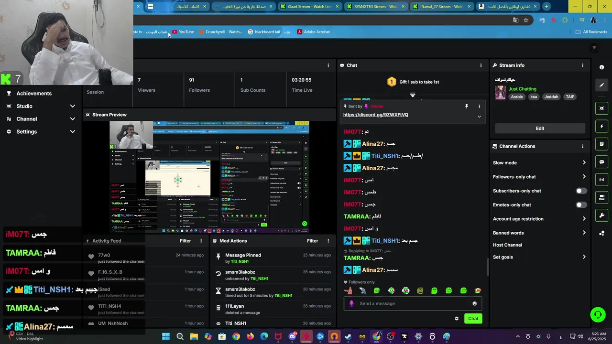Toggle Subscribers-only chat switch
Screen dimensions: 612x344
(x=581, y=191)
